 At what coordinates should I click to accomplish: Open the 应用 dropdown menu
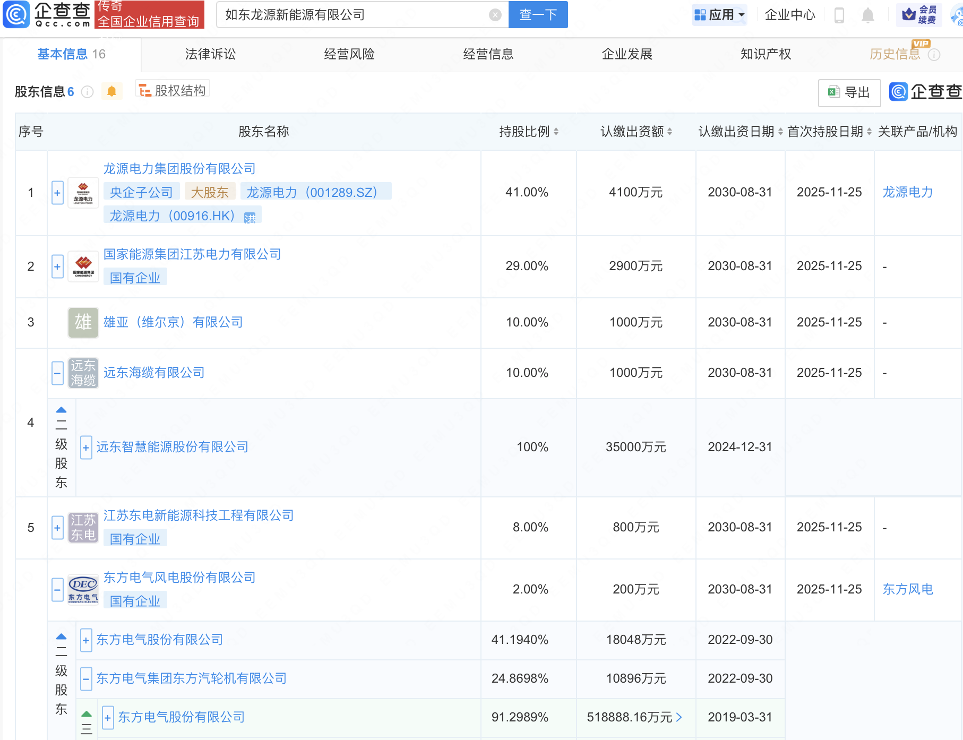pos(719,15)
